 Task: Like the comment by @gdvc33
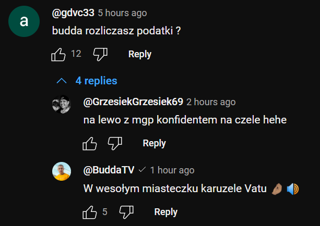[x=58, y=54]
